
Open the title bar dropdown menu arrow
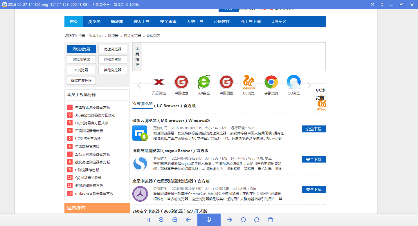[x=382, y=5]
